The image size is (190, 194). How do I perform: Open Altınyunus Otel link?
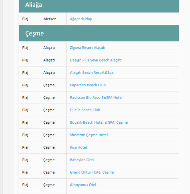click(83, 185)
